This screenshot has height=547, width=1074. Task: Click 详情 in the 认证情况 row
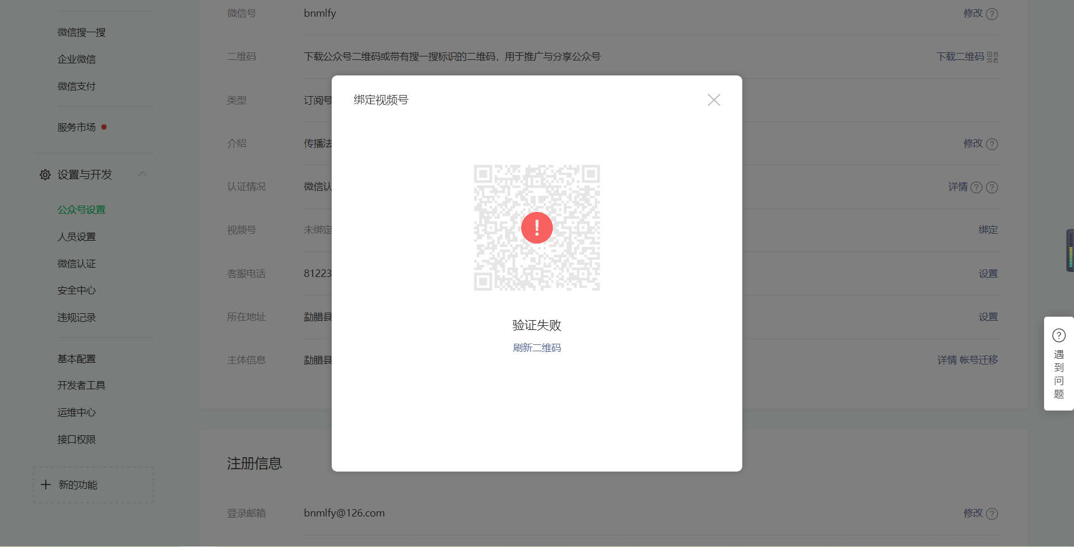(x=958, y=187)
